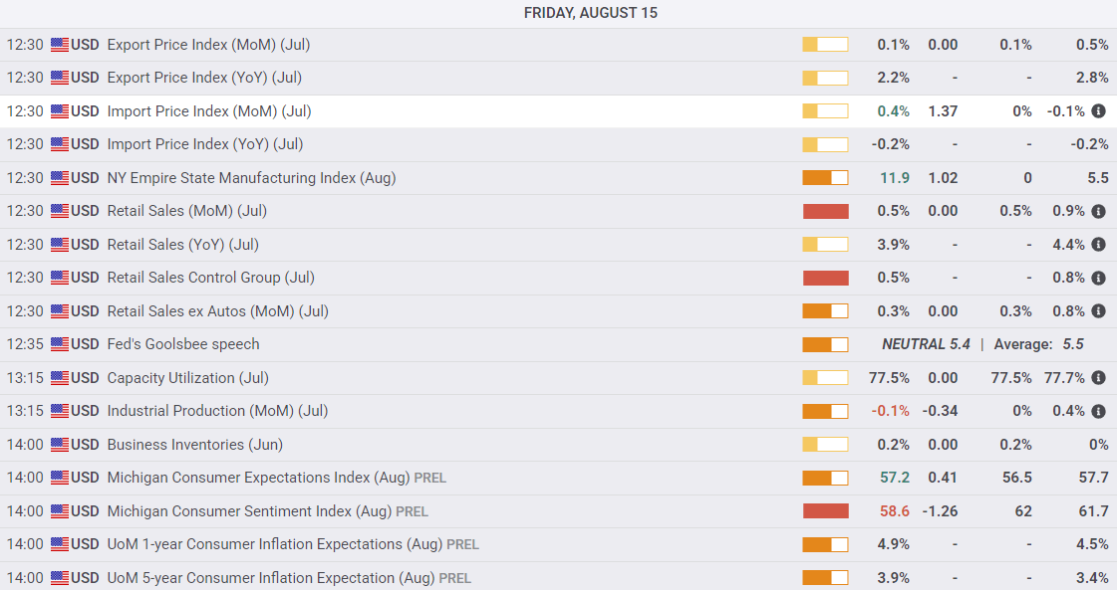The image size is (1117, 590).
Task: Click US flag icon on Fed's Goolsbee speech row
Action: click(x=60, y=344)
